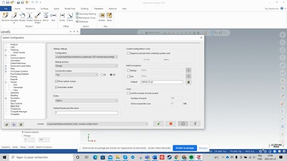Screen dimensions: 287x161
Task: Select the 2D construction radio button
Action: coord(102,75)
